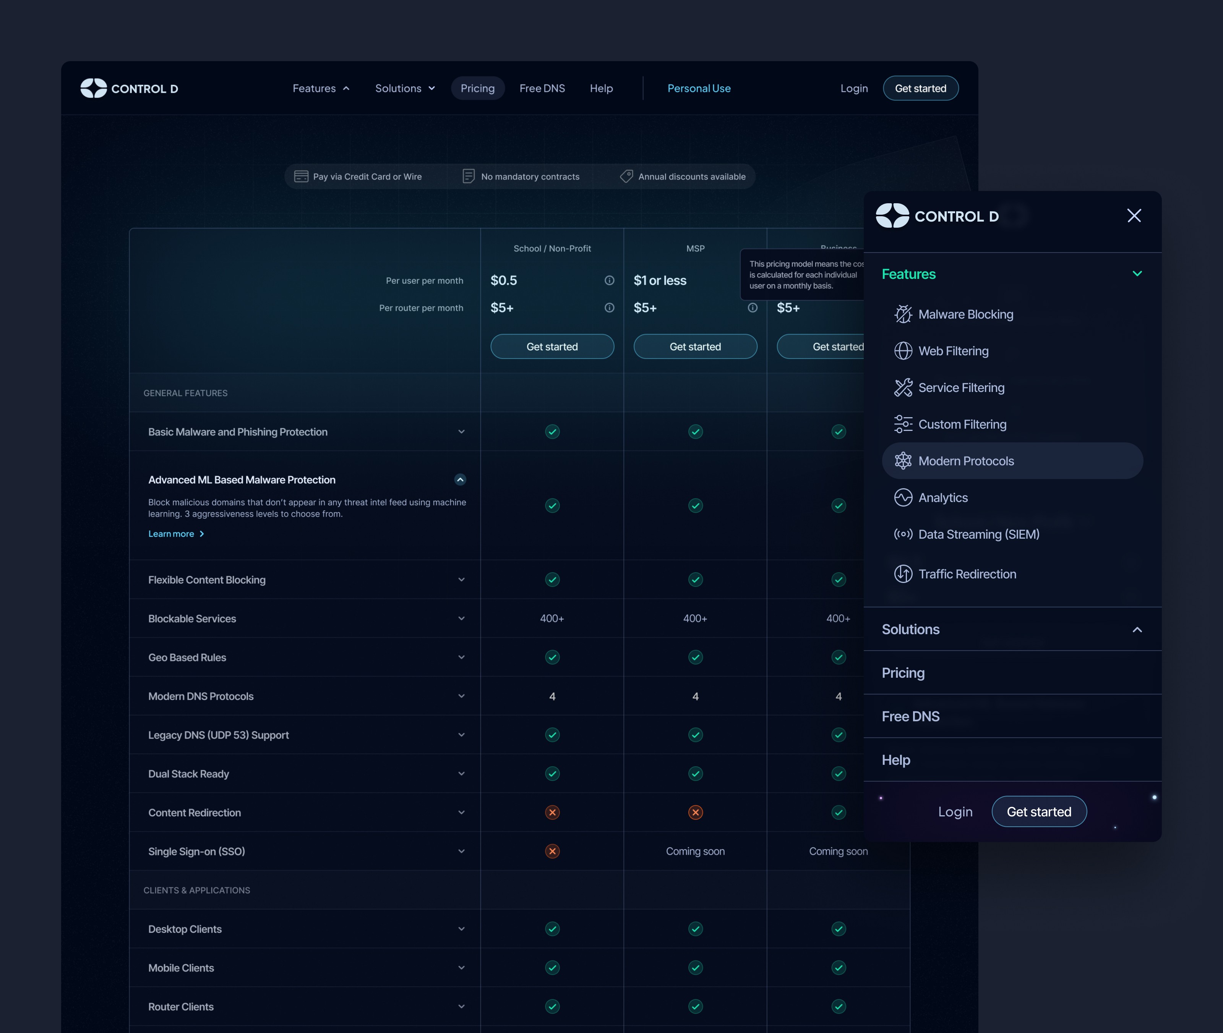The width and height of the screenshot is (1223, 1033).
Task: Expand the Basic Malware and Phishing Protection row
Action: click(x=460, y=431)
